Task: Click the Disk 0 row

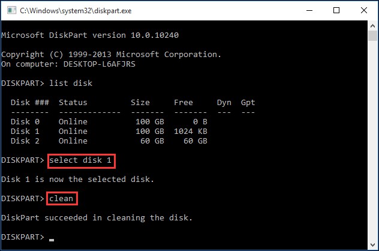Action: (x=109, y=122)
